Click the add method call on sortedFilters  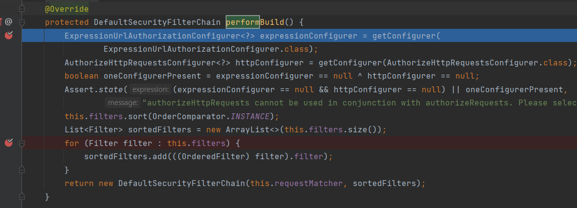[x=160, y=156]
